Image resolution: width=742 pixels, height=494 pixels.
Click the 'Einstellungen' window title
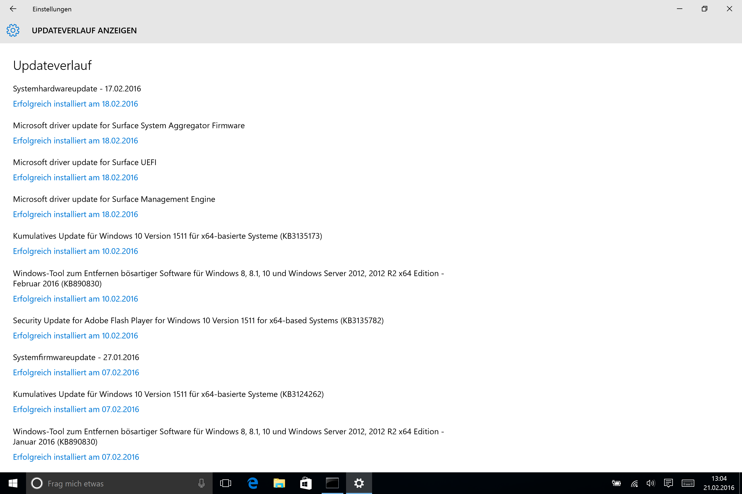point(52,9)
